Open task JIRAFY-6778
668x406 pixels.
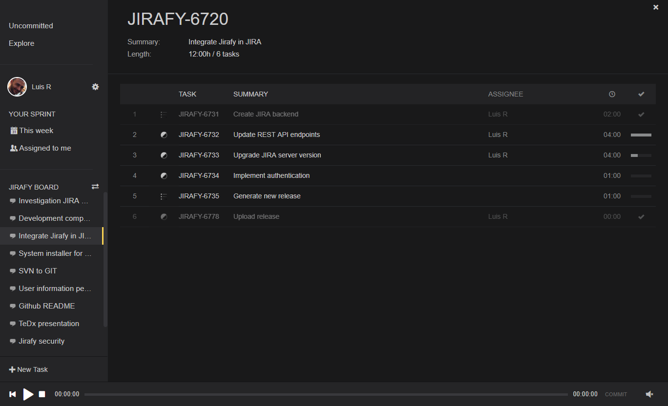[x=199, y=216]
